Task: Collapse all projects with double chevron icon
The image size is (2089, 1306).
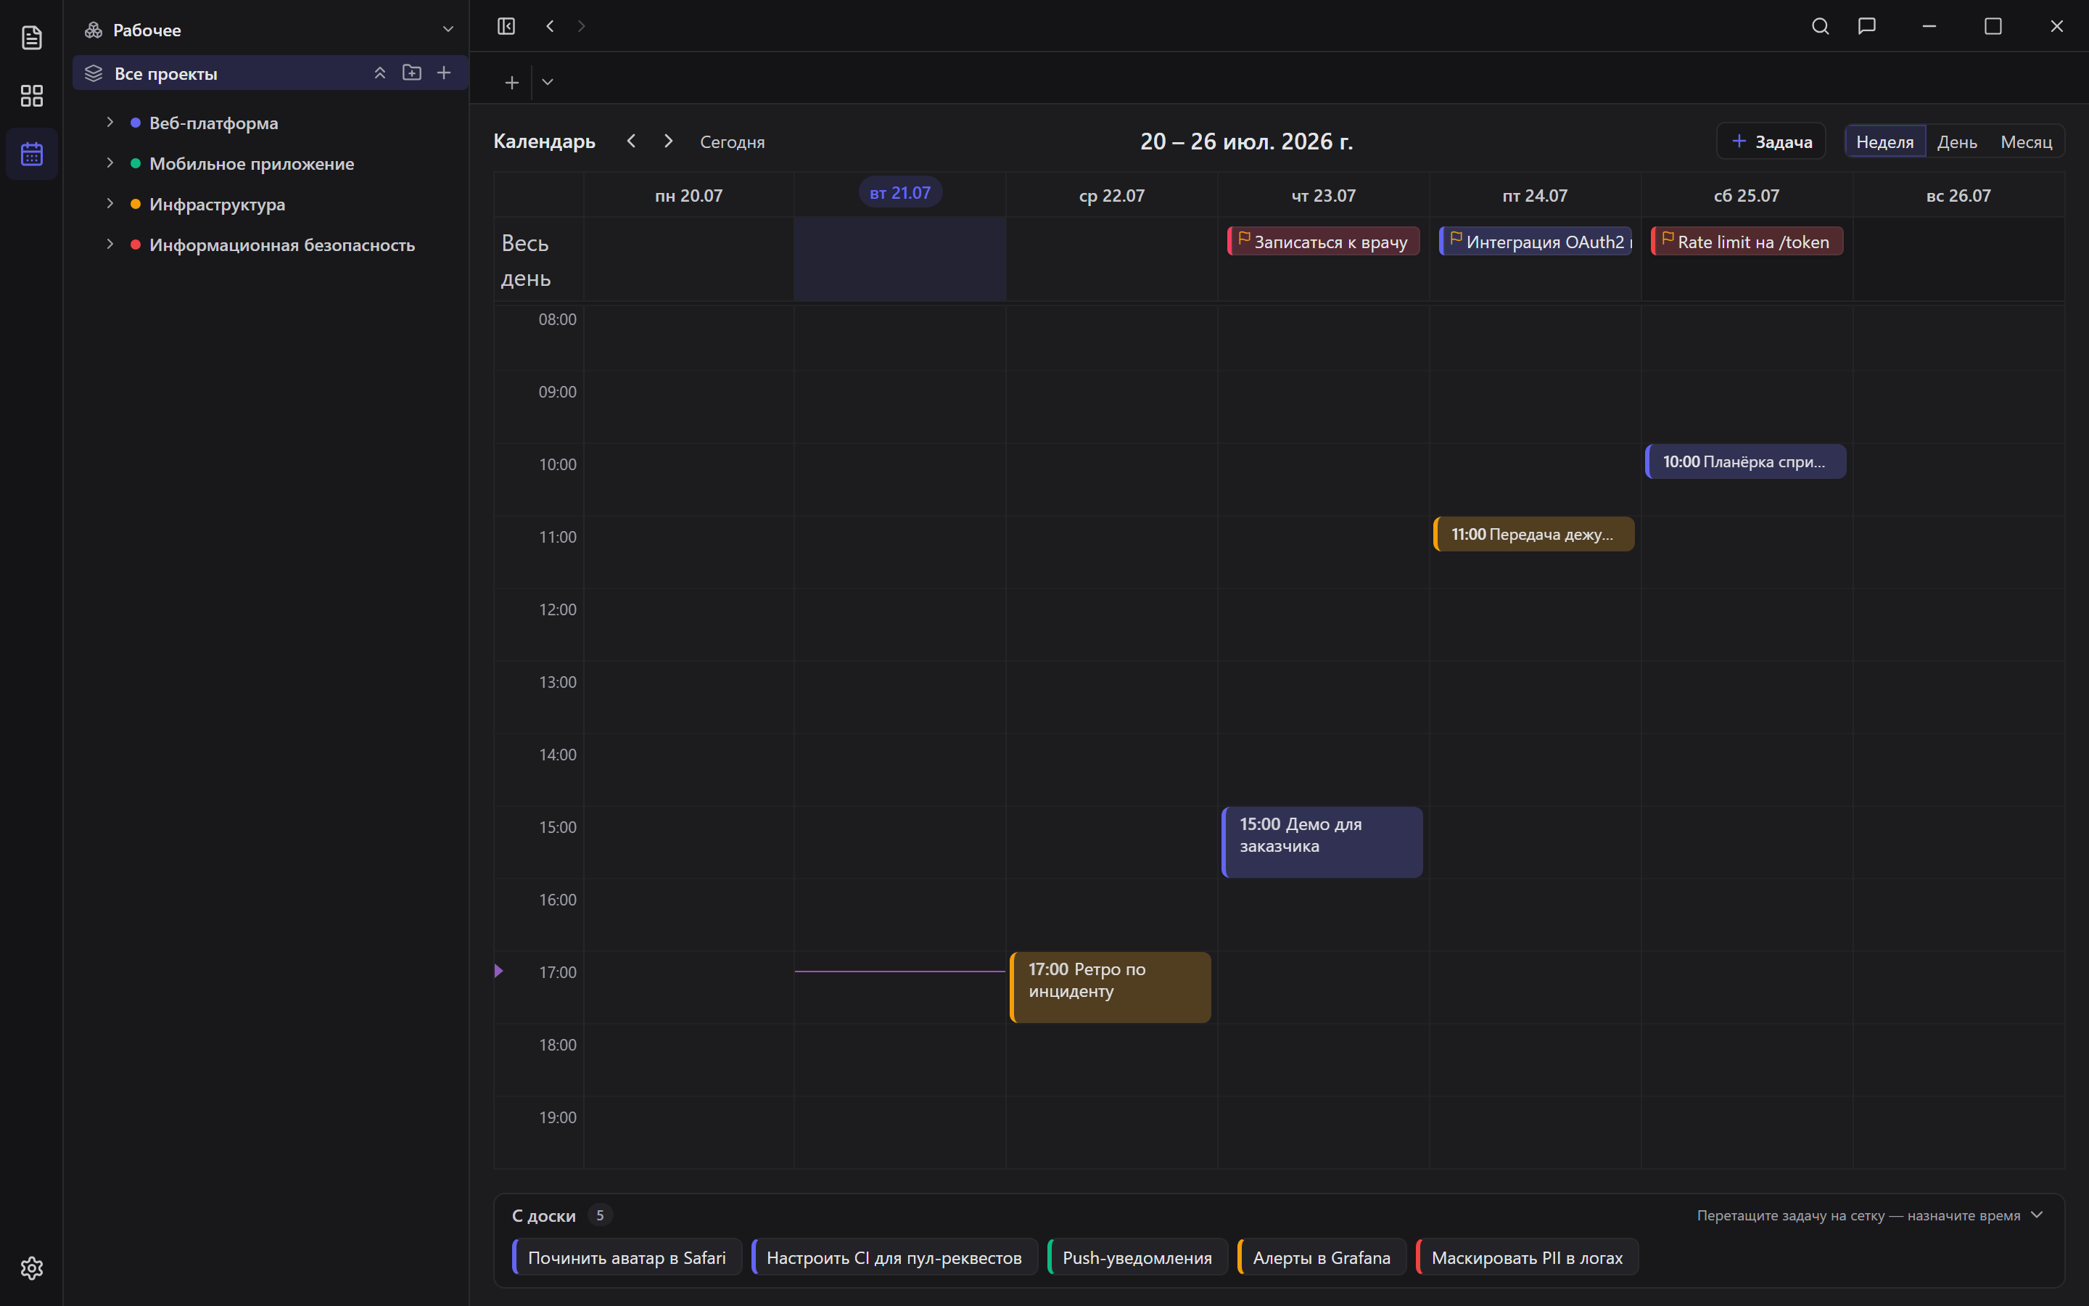Action: click(380, 73)
